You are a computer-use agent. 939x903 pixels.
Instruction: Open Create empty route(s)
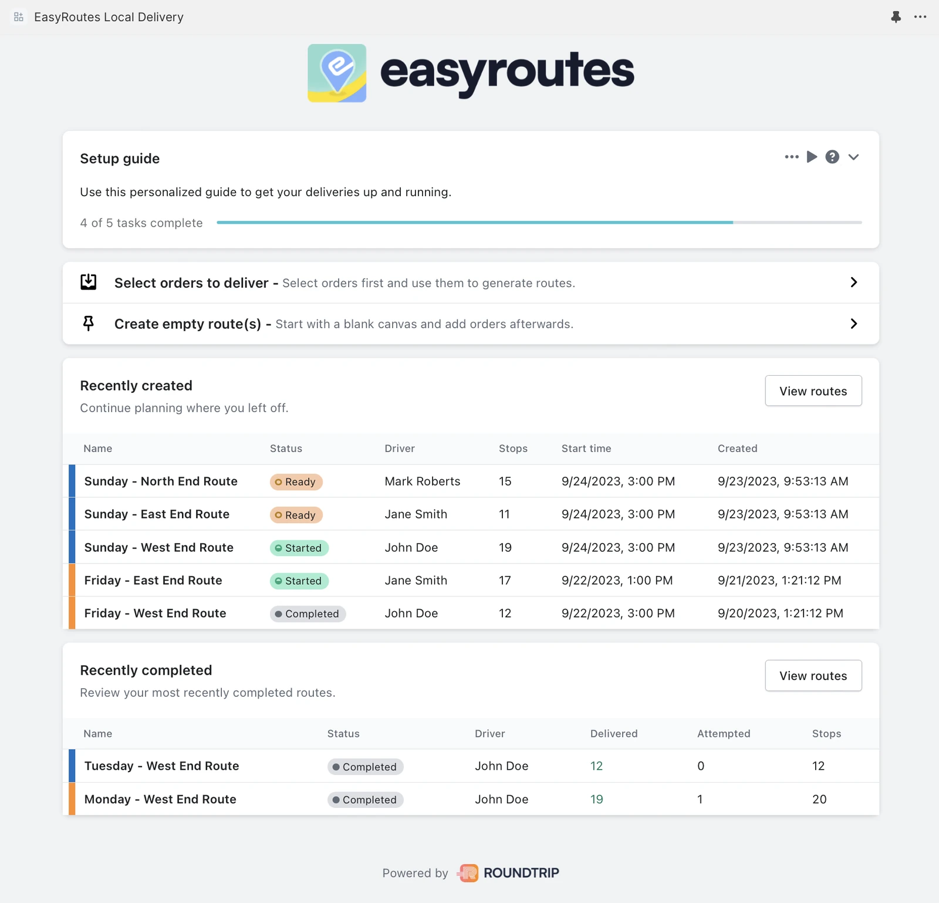point(471,324)
